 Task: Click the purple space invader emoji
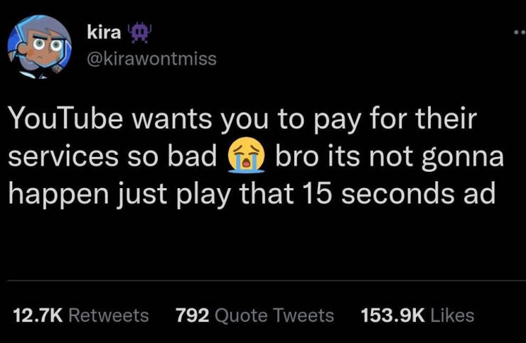point(139,33)
